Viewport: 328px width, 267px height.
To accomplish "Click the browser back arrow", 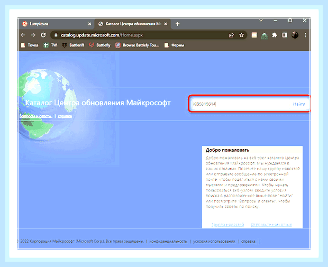I will 23,35.
